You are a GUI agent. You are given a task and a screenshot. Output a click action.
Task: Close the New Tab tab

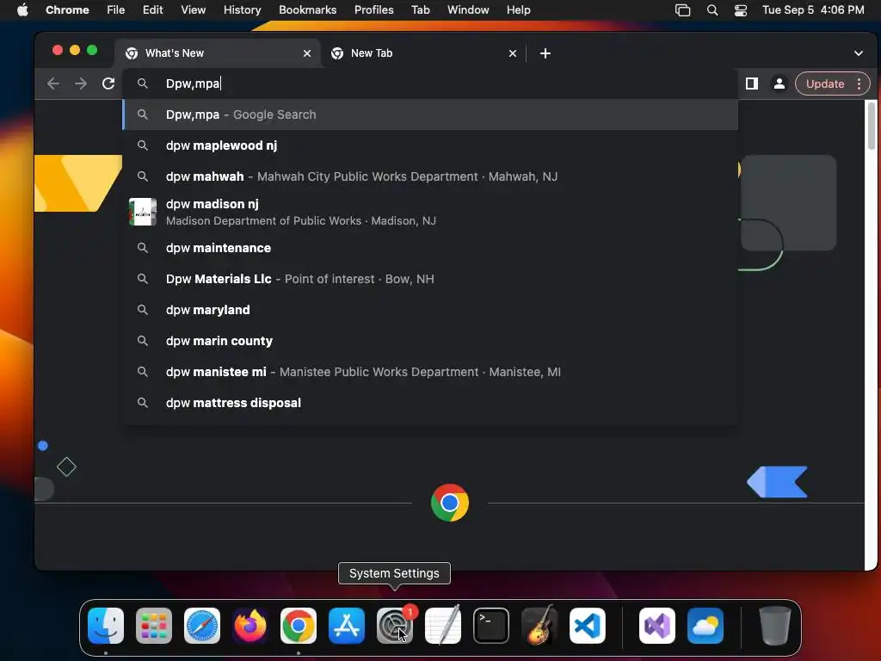pos(513,53)
